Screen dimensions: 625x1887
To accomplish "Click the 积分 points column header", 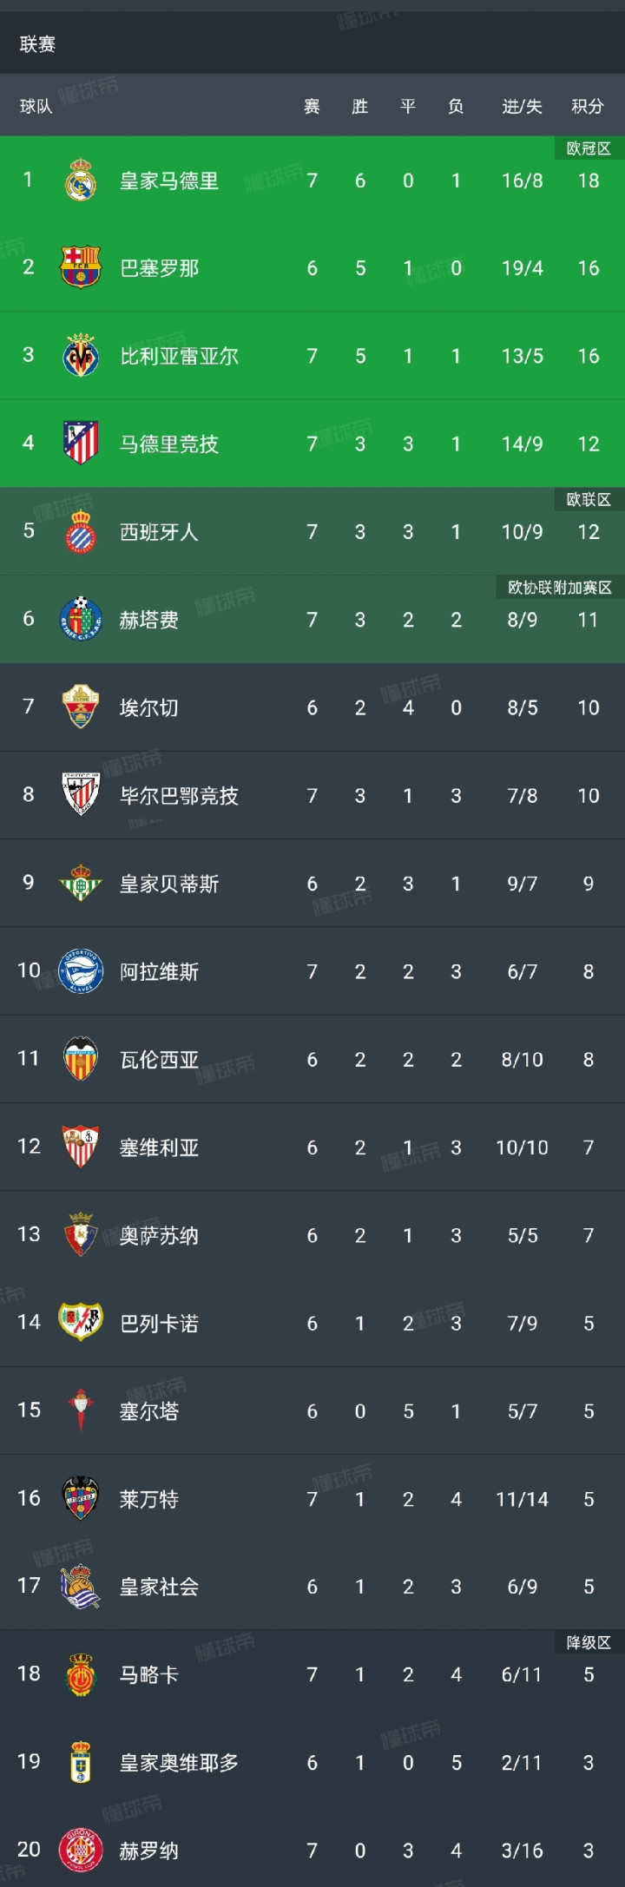I will 588,107.
